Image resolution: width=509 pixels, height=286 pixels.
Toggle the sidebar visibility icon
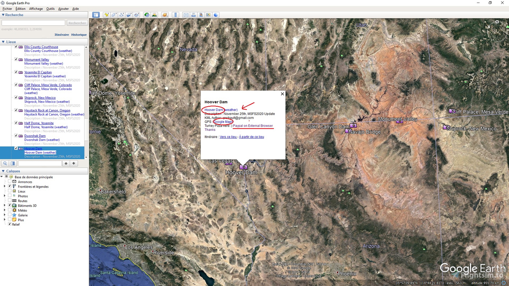point(96,15)
